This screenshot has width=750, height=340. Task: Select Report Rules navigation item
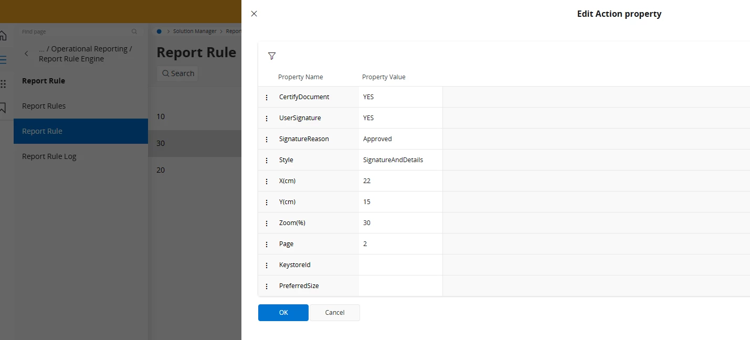click(44, 106)
